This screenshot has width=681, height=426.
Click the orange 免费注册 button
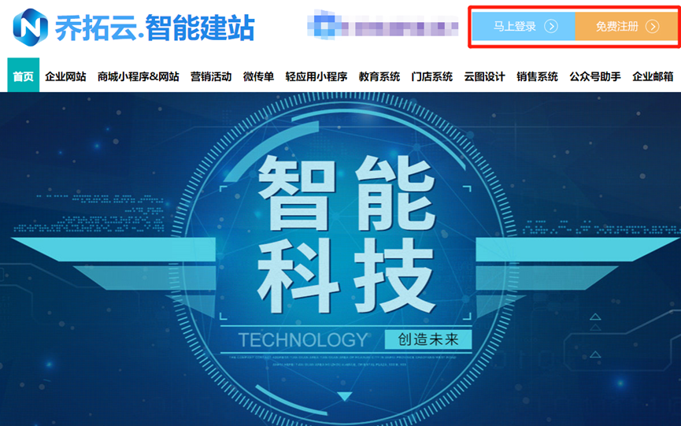(x=626, y=27)
